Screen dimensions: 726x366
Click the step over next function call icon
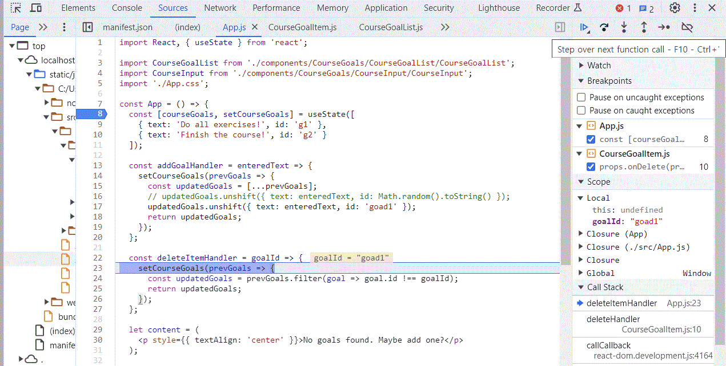pyautogui.click(x=604, y=27)
